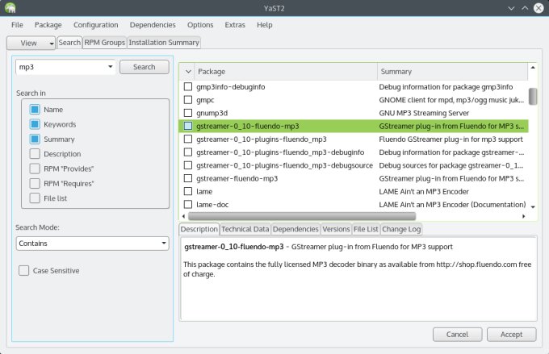
Task: Open the Dependencies menu
Action: coord(152,25)
